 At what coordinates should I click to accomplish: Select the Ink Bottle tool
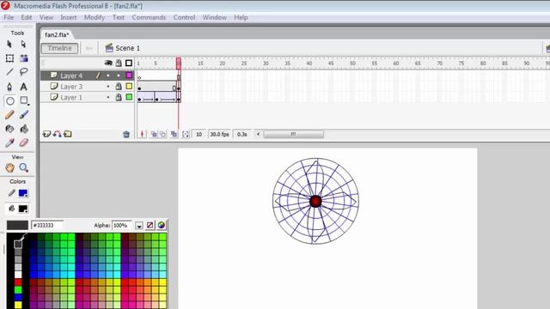coord(9,129)
